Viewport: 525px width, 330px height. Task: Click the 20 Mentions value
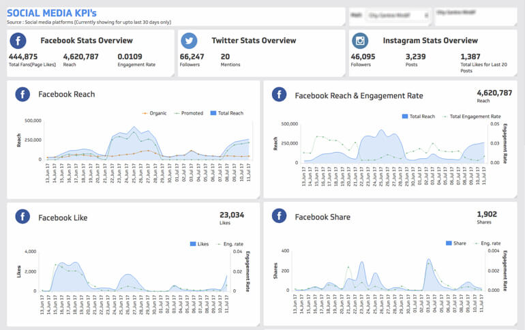pyautogui.click(x=225, y=57)
